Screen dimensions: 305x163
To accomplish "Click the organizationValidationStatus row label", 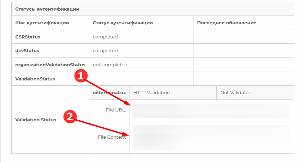I will [50, 65].
